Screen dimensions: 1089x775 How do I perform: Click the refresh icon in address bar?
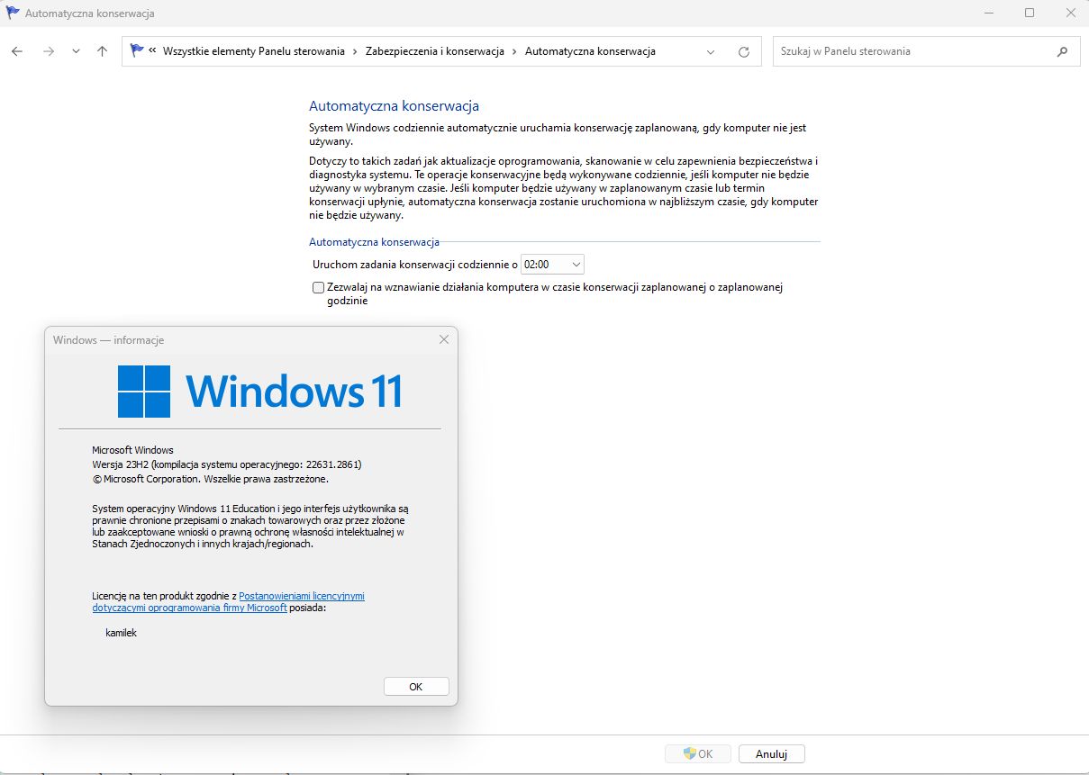[x=744, y=51]
